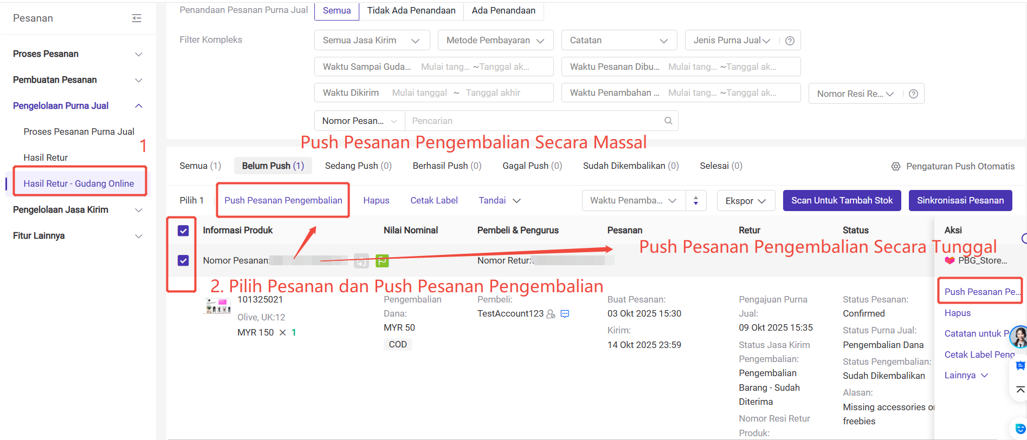Image resolution: width=1027 pixels, height=440 pixels.
Task: Click Push Pesanan Pe... in Aksi column
Action: pyautogui.click(x=981, y=292)
